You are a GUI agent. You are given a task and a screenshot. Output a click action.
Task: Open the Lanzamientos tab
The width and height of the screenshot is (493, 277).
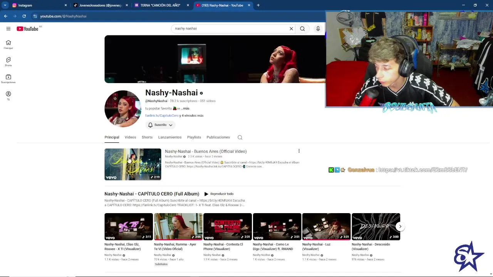pyautogui.click(x=170, y=137)
